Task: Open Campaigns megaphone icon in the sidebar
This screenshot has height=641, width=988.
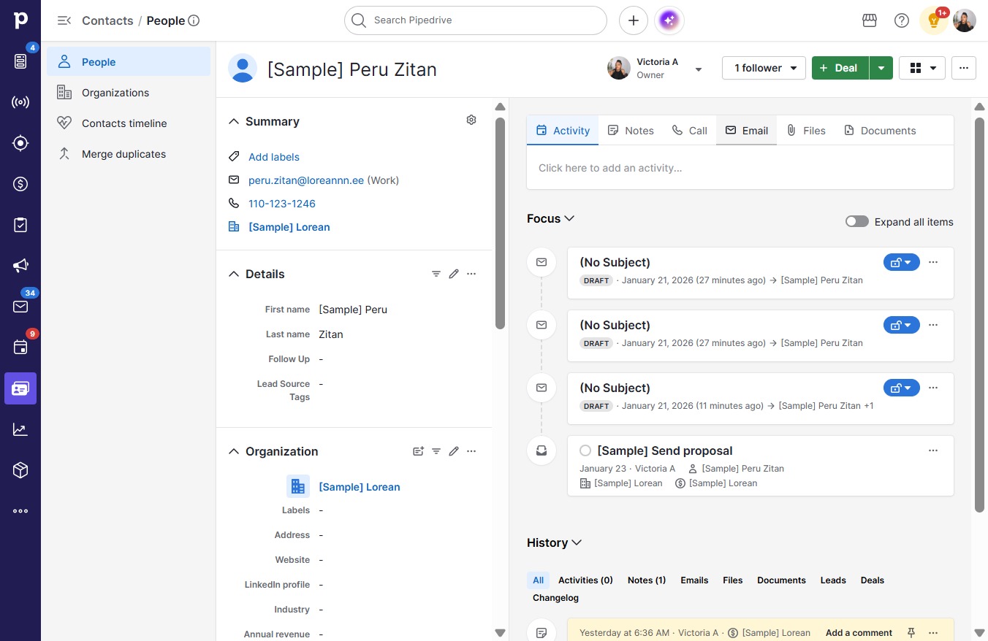Action: [x=20, y=266]
